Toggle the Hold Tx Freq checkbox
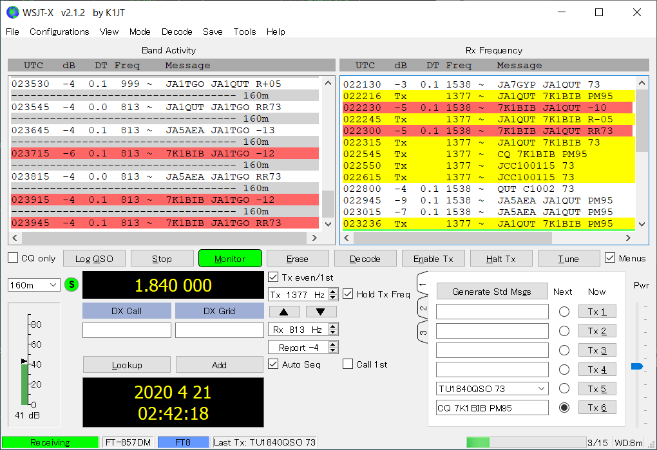Image resolution: width=657 pixels, height=450 pixels. click(x=348, y=294)
